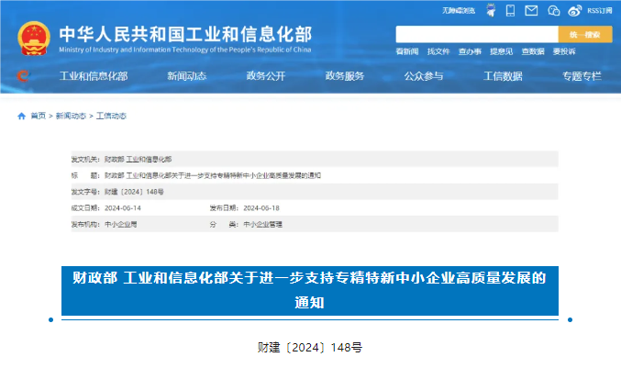Open the 公众参与 navigation menu
Screen dimensions: 621x368
click(x=424, y=76)
